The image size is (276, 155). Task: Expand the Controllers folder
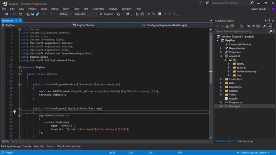pyautogui.click(x=221, y=79)
